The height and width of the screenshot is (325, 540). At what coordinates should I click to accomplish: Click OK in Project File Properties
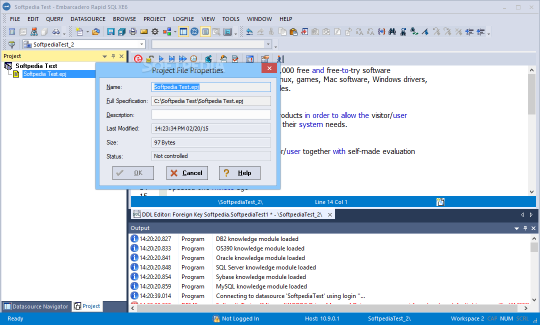[133, 173]
